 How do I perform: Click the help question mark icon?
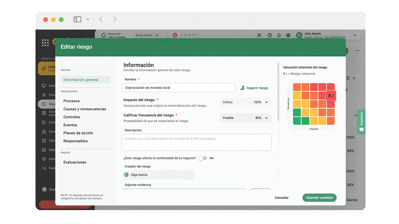[x=269, y=35]
